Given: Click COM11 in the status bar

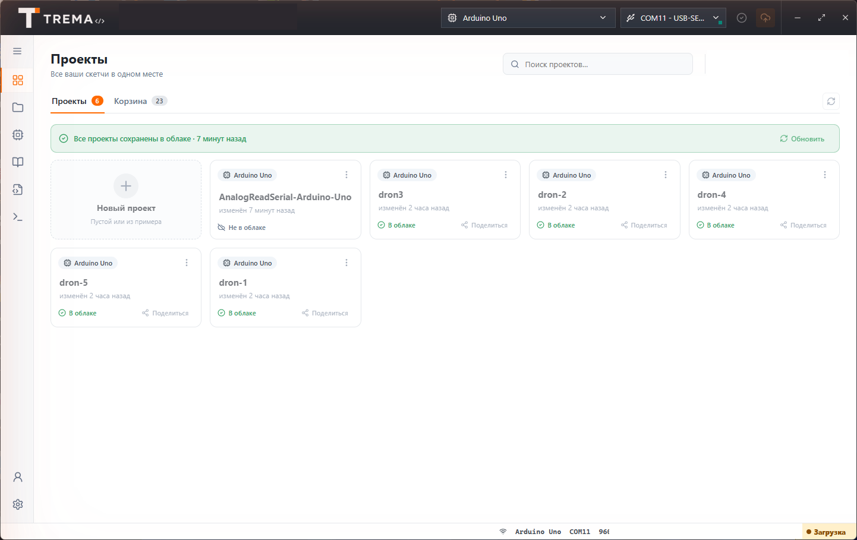Looking at the screenshot, I should click(x=579, y=532).
